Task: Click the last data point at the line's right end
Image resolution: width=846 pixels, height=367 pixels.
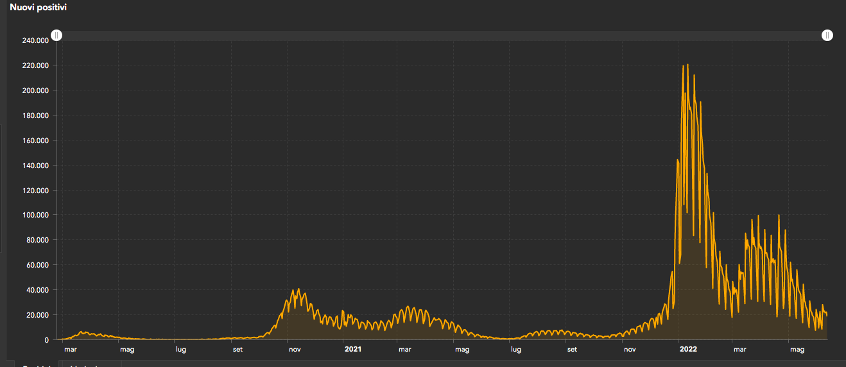Action: click(827, 315)
